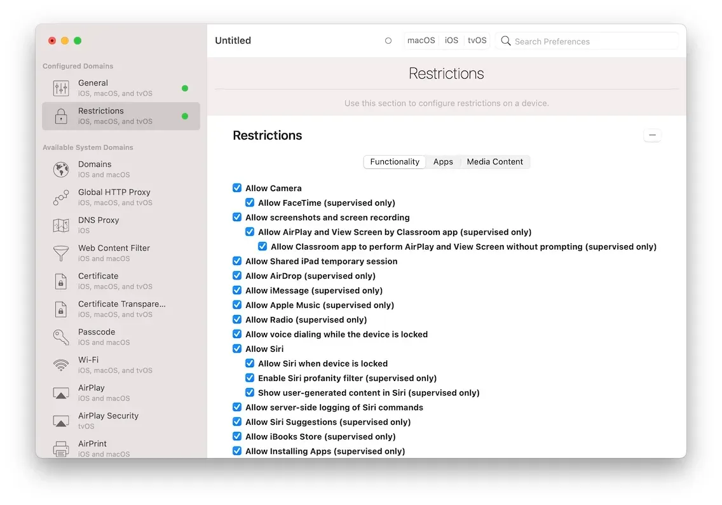This screenshot has width=722, height=505.
Task: Select the Wi-Fi payload icon
Action: 61,365
